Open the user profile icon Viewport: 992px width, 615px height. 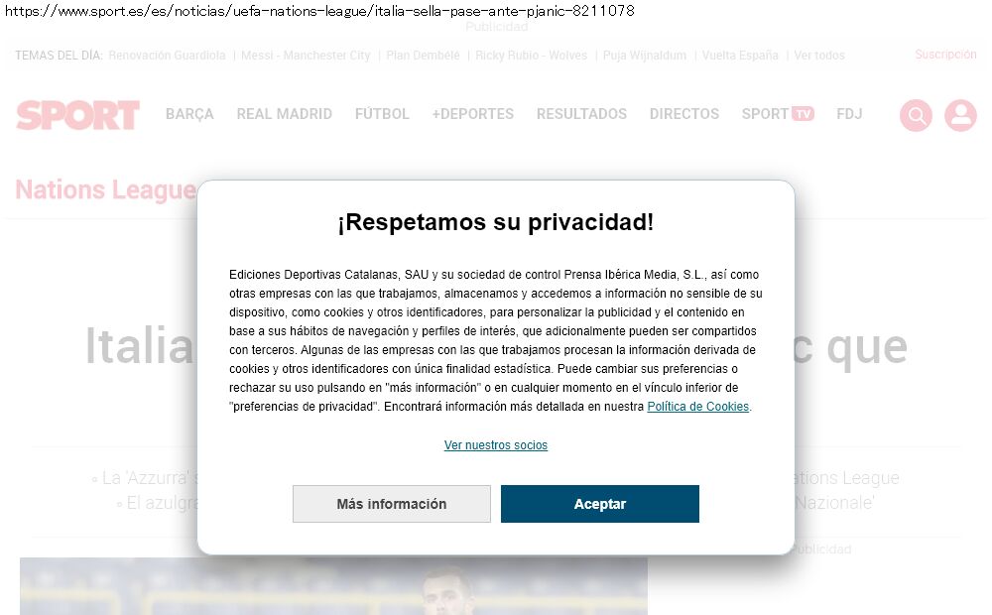pyautogui.click(x=960, y=115)
